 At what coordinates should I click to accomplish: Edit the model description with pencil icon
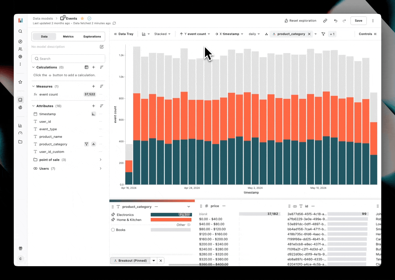tap(102, 47)
